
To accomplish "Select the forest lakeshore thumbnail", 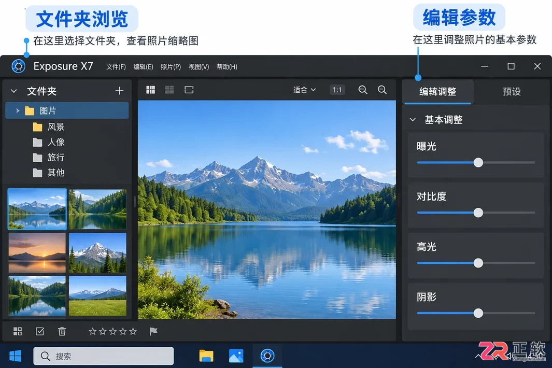I will 97,209.
